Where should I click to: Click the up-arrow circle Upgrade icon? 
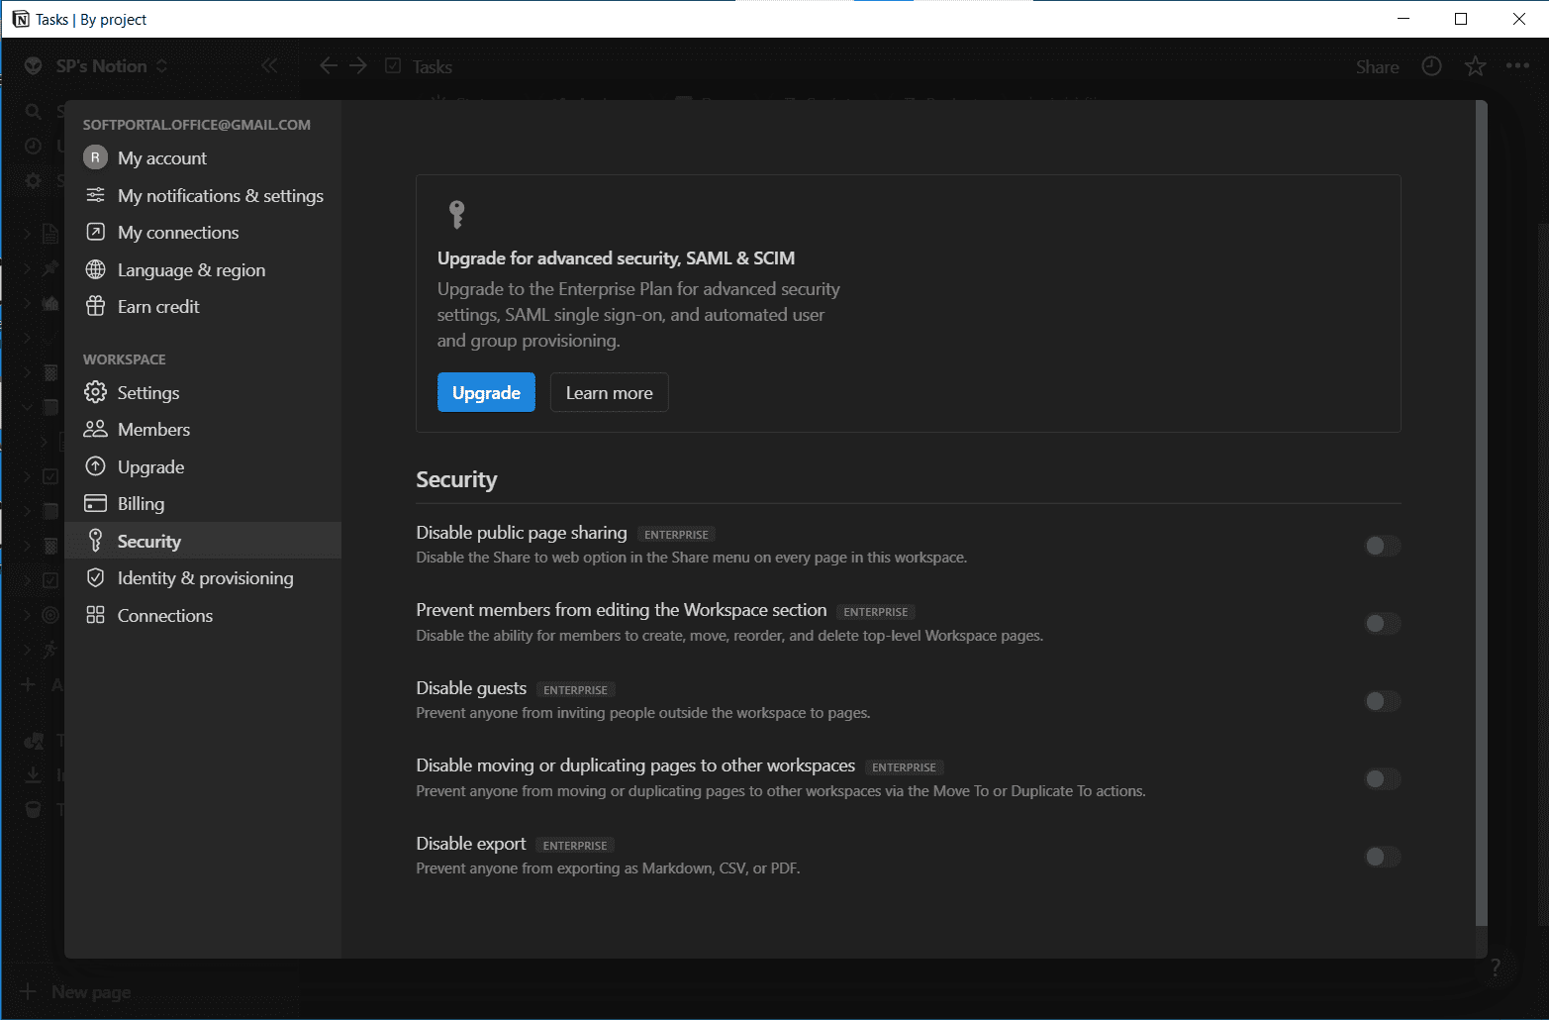click(x=95, y=466)
